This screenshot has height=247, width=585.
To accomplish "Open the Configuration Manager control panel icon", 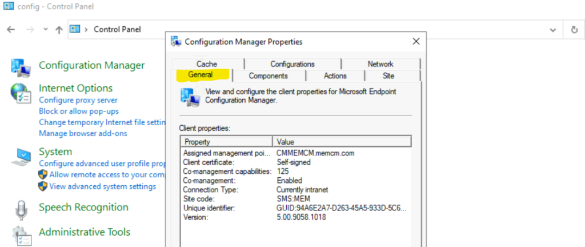I will coord(21,67).
